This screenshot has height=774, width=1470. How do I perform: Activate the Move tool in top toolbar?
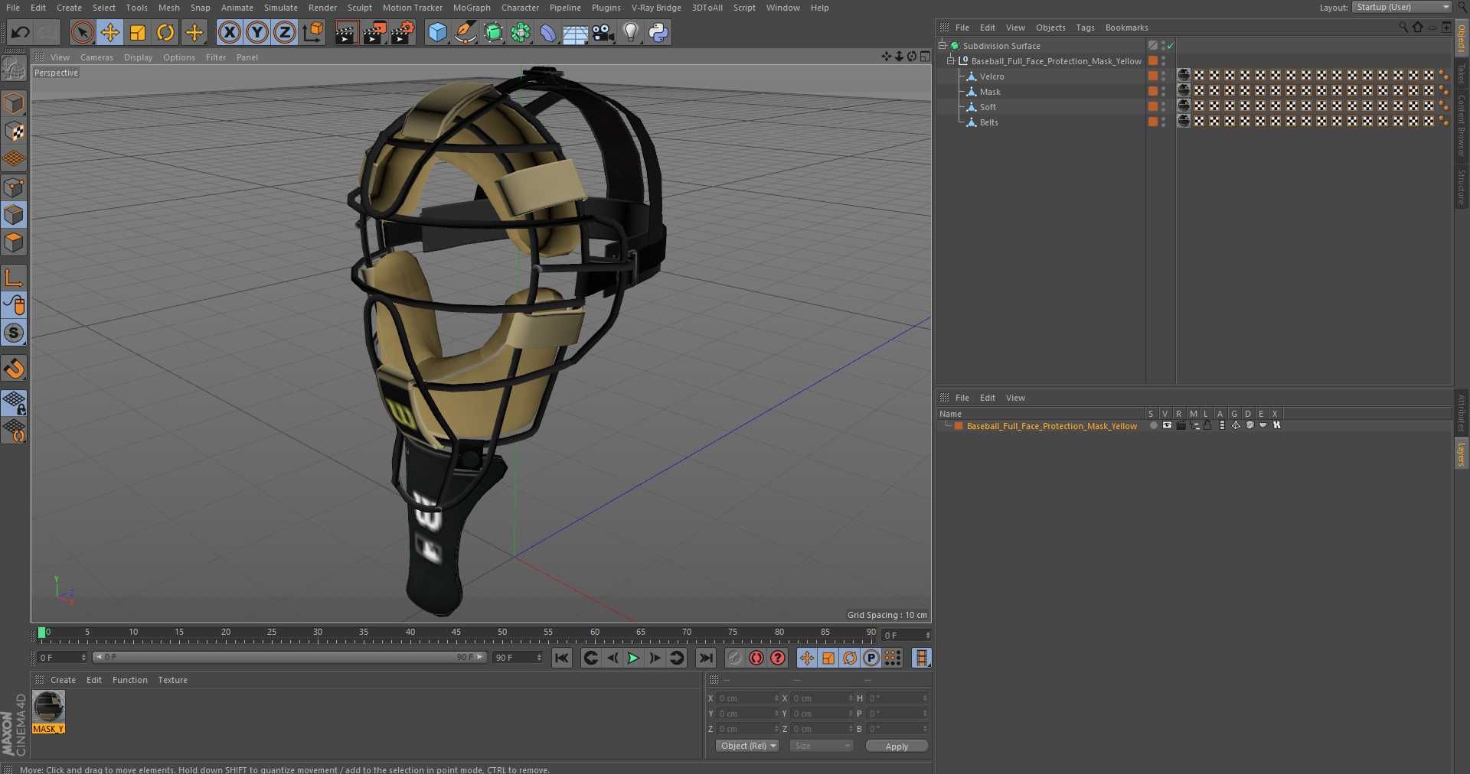110,32
